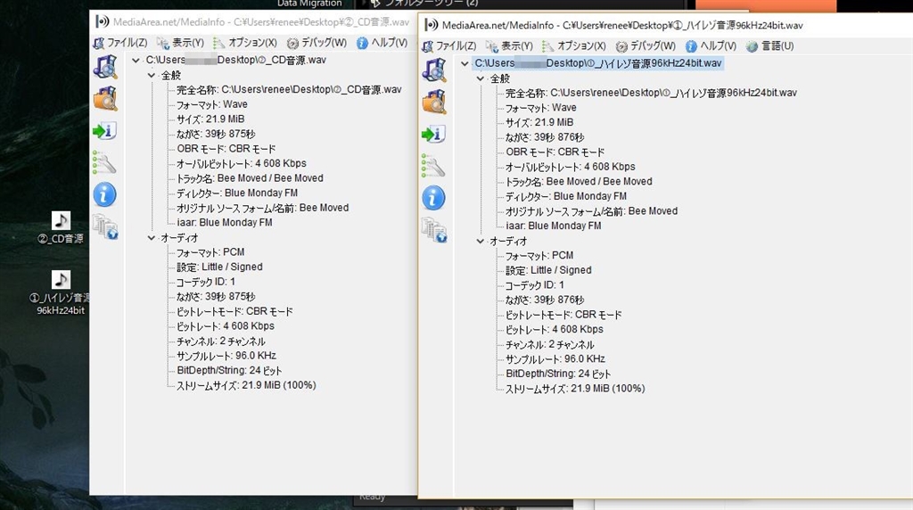The image size is (913, 510).
Task: Select the ②_CD音源 desktop file icon
Action: pos(61,227)
